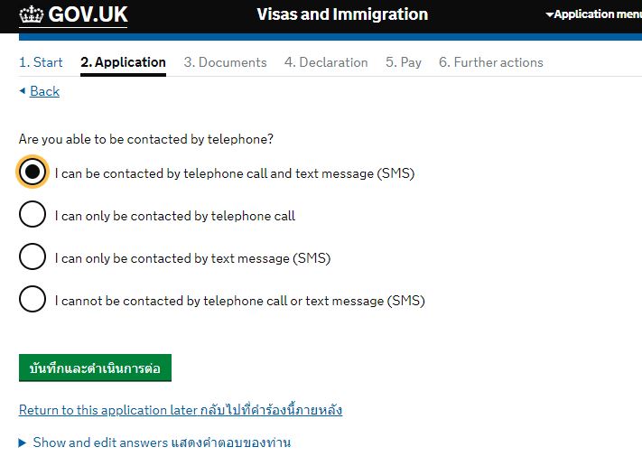Click the Visas and Immigration header title
This screenshot has height=475, width=642.
tap(342, 14)
